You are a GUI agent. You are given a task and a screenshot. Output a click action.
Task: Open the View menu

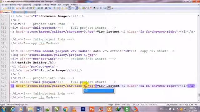point(19,5)
